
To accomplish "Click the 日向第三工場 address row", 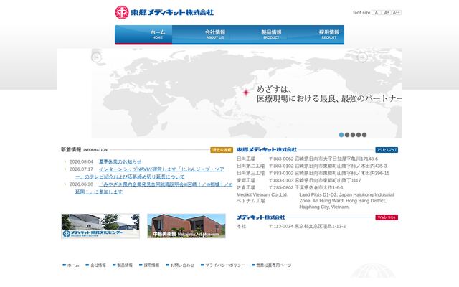I will 313,174.
